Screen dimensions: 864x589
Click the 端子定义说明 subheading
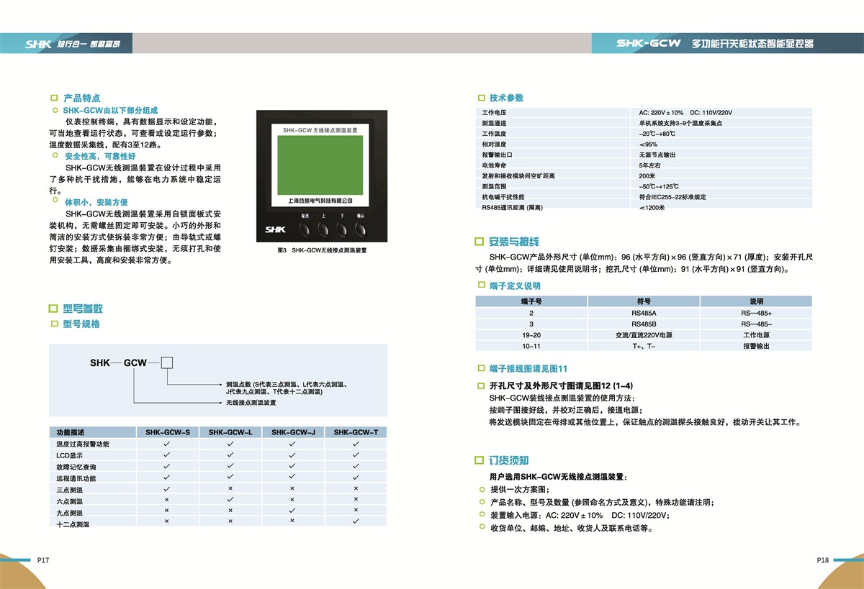coord(515,286)
